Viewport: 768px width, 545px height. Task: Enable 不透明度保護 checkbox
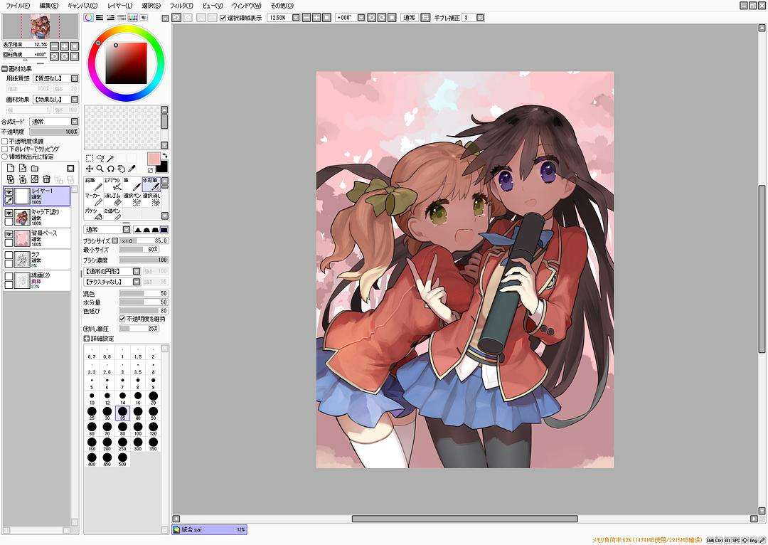[x=5, y=141]
